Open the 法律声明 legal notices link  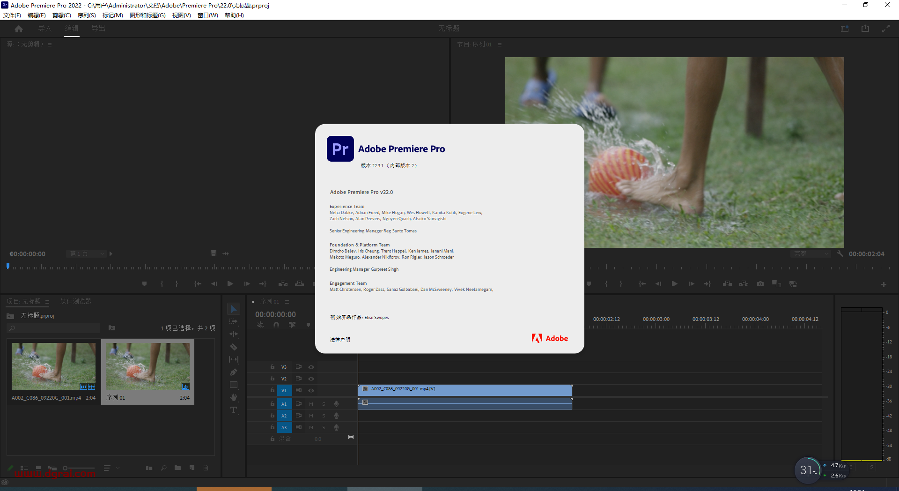340,339
